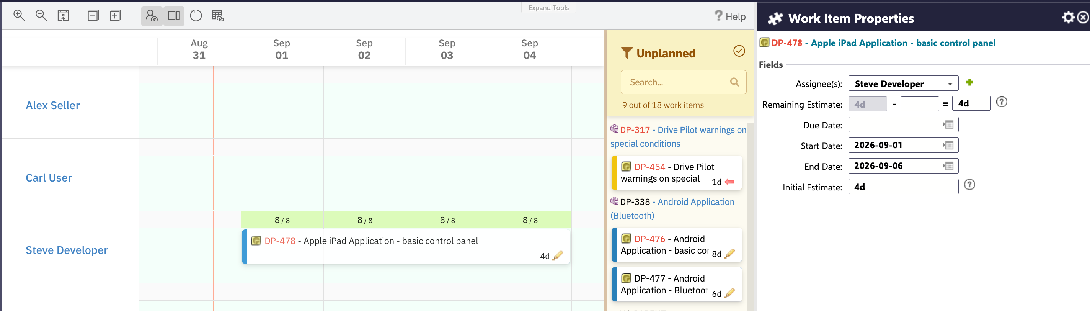Toggle side panel split view icon
Viewport: 1090px width, 311px height.
(x=174, y=16)
